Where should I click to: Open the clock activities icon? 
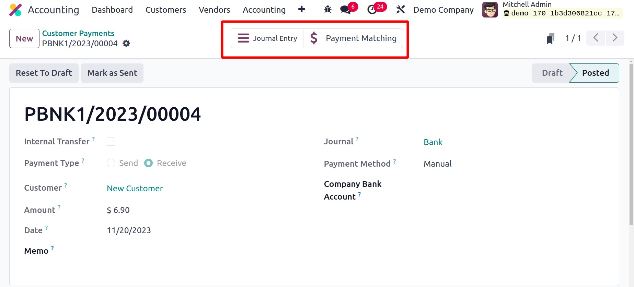pos(372,10)
